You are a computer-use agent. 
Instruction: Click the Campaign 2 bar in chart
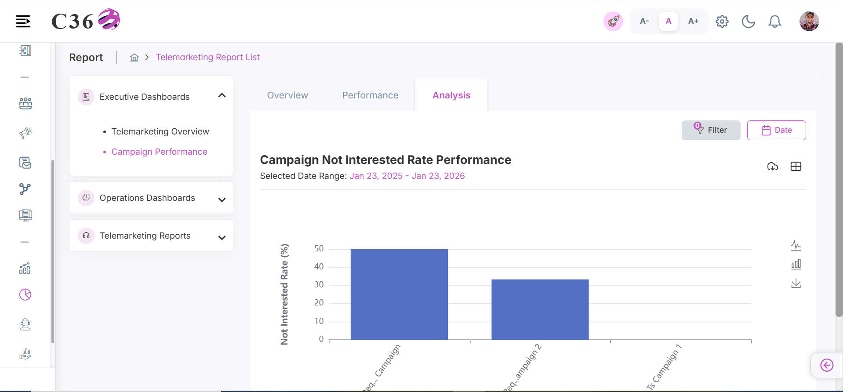540,309
